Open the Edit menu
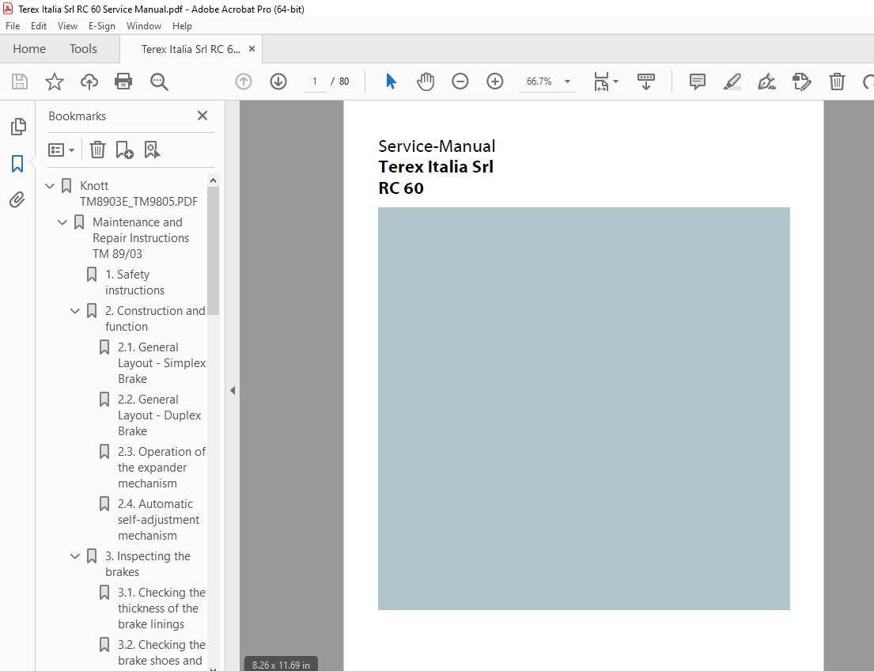874x671 pixels. point(39,25)
